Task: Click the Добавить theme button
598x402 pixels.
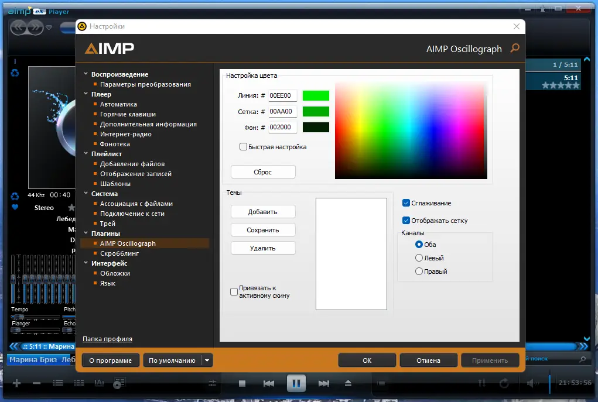Action: 263,212
